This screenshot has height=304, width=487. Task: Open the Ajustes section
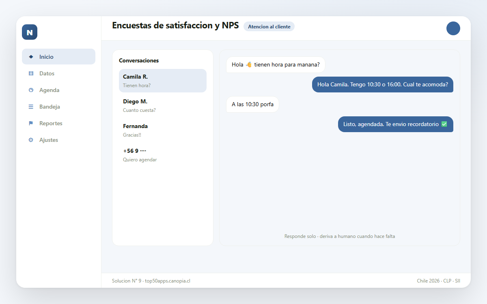pos(58,140)
